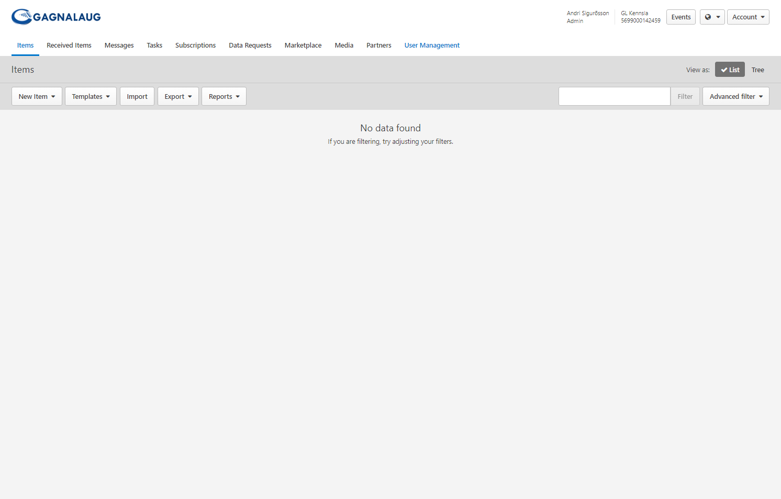Screen dimensions: 781x499
Task: Click the user name Andri Sigurðsson
Action: (x=588, y=13)
